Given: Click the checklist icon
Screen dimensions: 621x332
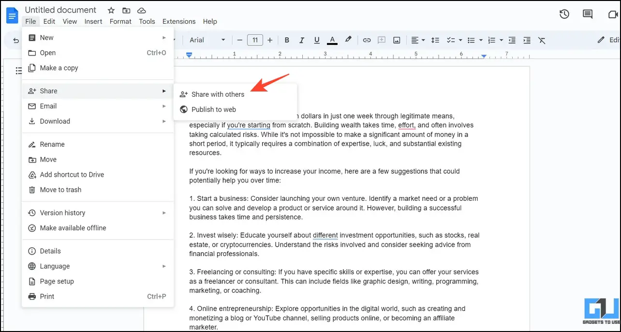Looking at the screenshot, I should click(451, 40).
